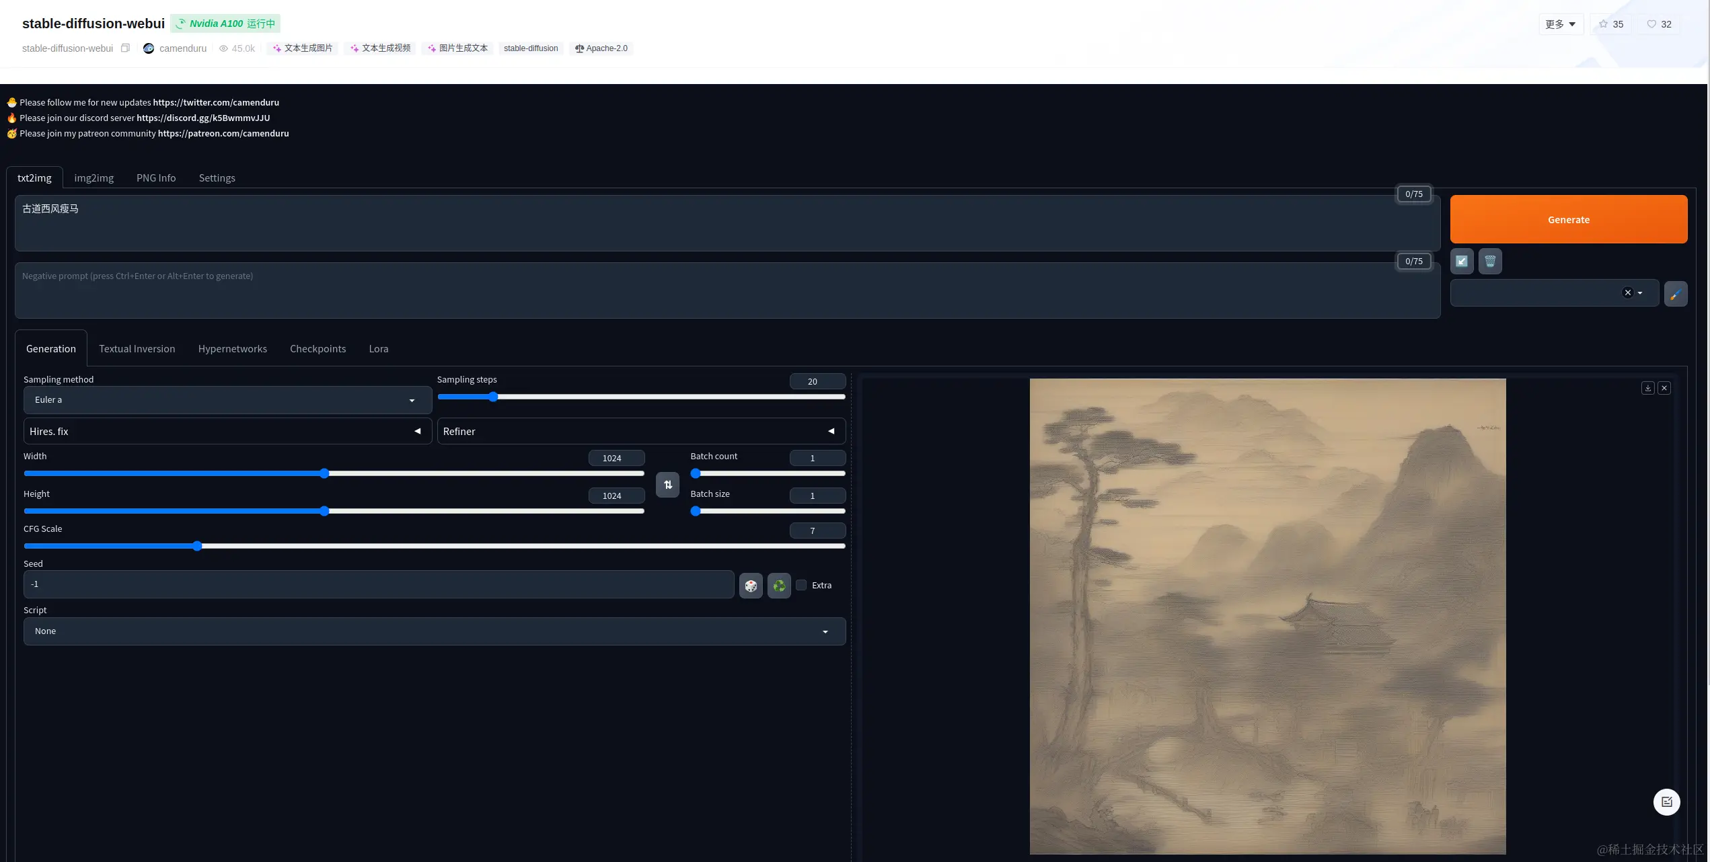Open the Checkpoints tab

(318, 348)
